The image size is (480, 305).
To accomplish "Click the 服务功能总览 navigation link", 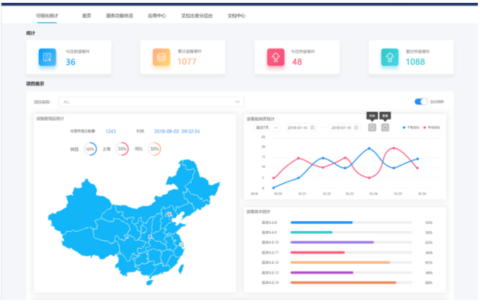I will [x=119, y=14].
